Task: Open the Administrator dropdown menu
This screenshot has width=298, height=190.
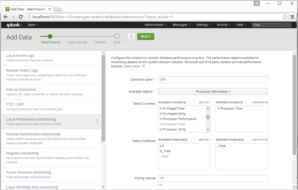Action: (x=156, y=25)
